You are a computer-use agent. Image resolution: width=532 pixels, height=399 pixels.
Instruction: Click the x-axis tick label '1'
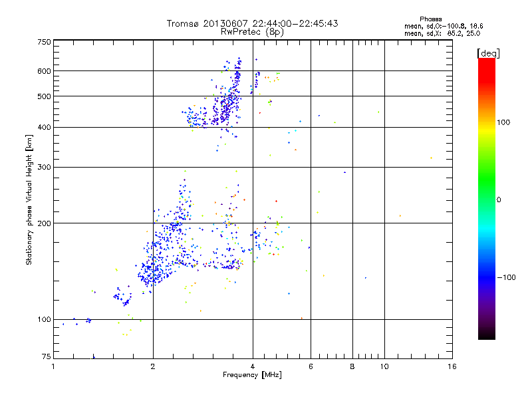pos(53,366)
